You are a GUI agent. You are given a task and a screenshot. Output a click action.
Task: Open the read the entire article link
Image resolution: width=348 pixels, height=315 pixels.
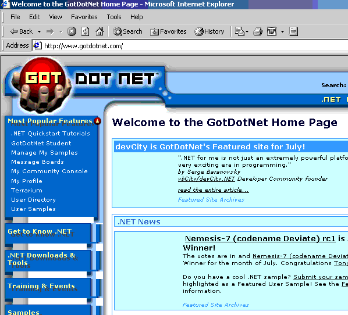click(214, 189)
